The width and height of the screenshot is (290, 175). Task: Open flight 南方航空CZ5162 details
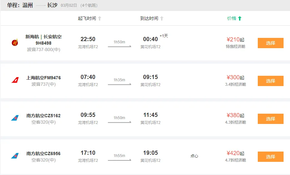43,116
